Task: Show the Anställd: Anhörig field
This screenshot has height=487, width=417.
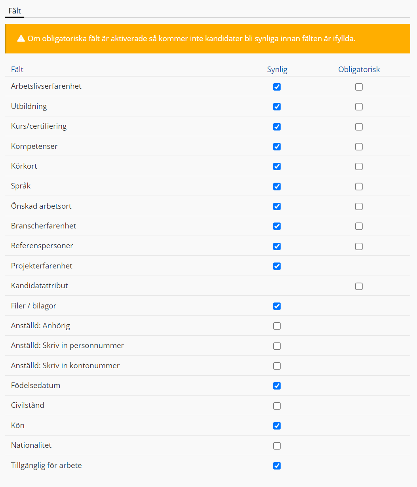Action: pos(277,326)
